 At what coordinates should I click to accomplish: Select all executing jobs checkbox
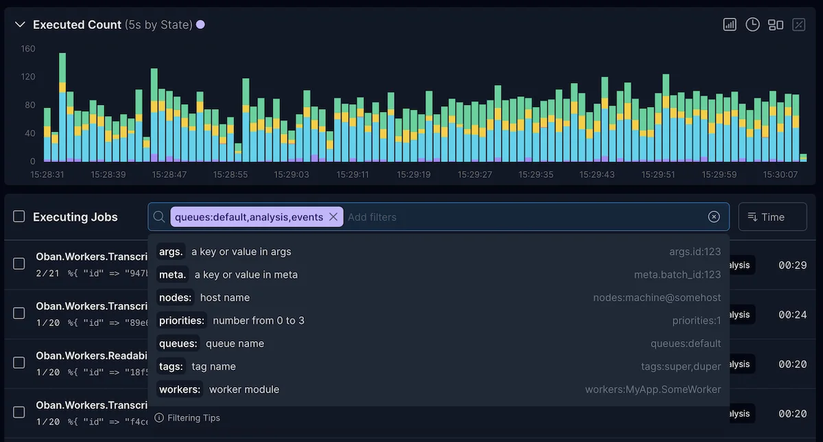[19, 216]
